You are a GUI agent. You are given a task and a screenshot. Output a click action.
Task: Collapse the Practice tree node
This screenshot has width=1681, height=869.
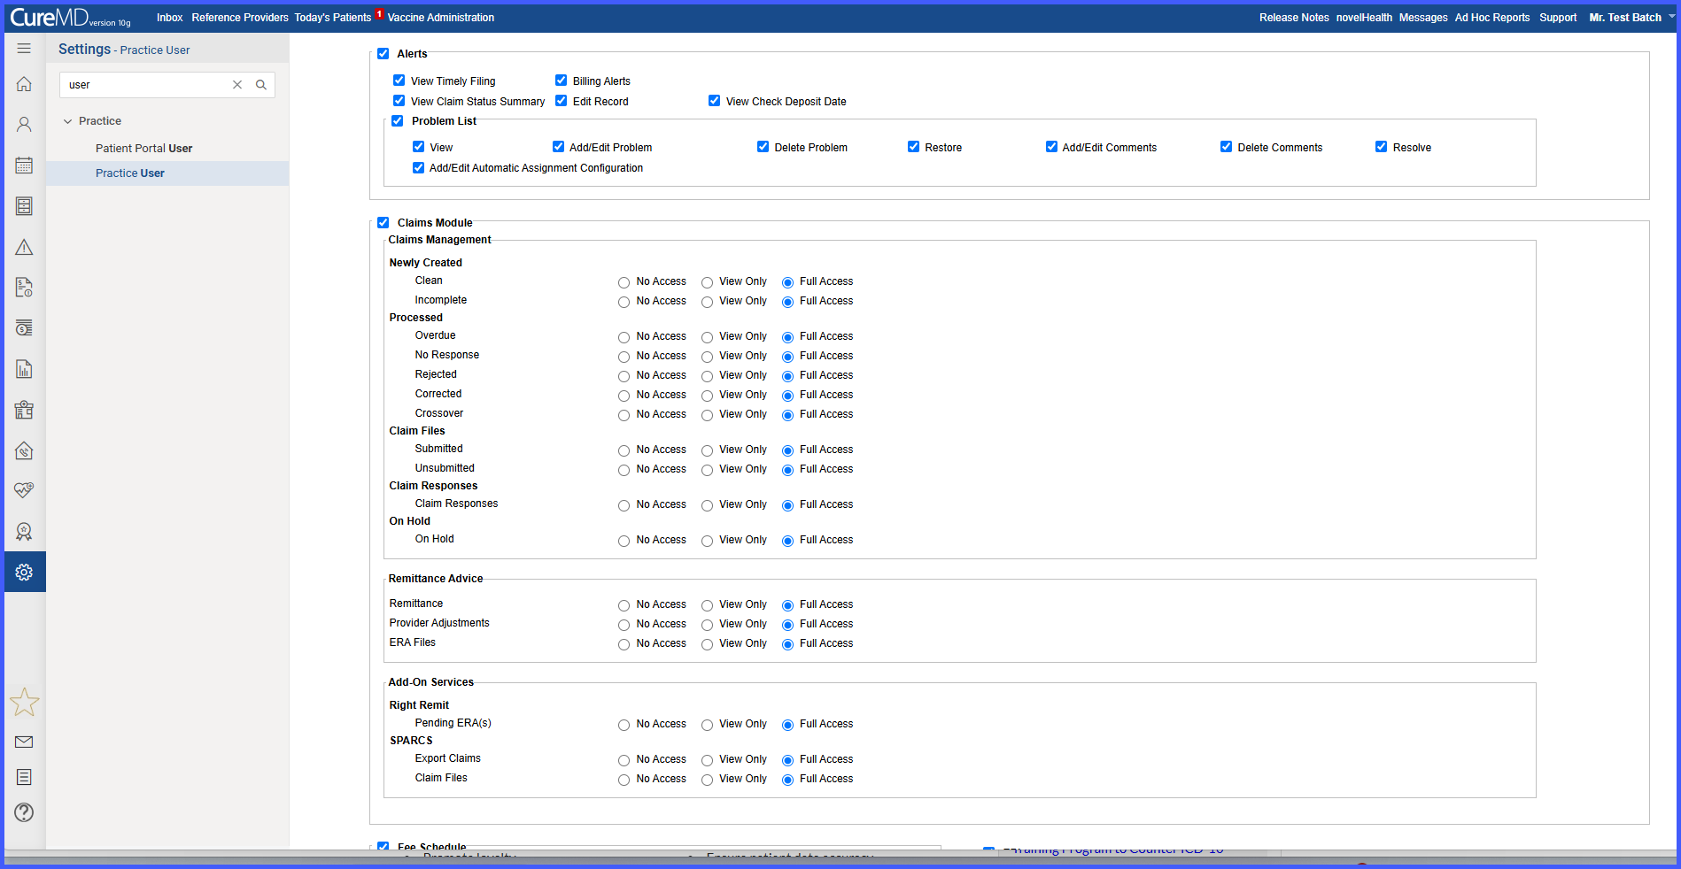tap(67, 121)
